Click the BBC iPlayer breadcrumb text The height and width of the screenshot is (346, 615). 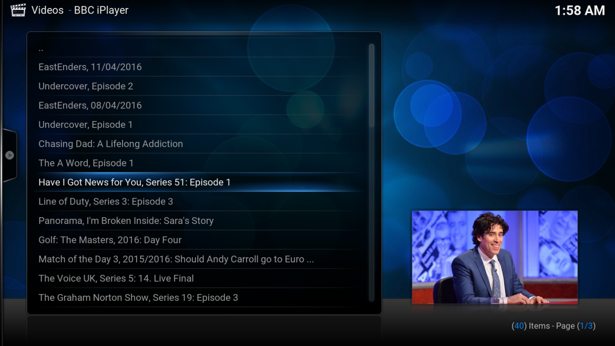coord(101,10)
